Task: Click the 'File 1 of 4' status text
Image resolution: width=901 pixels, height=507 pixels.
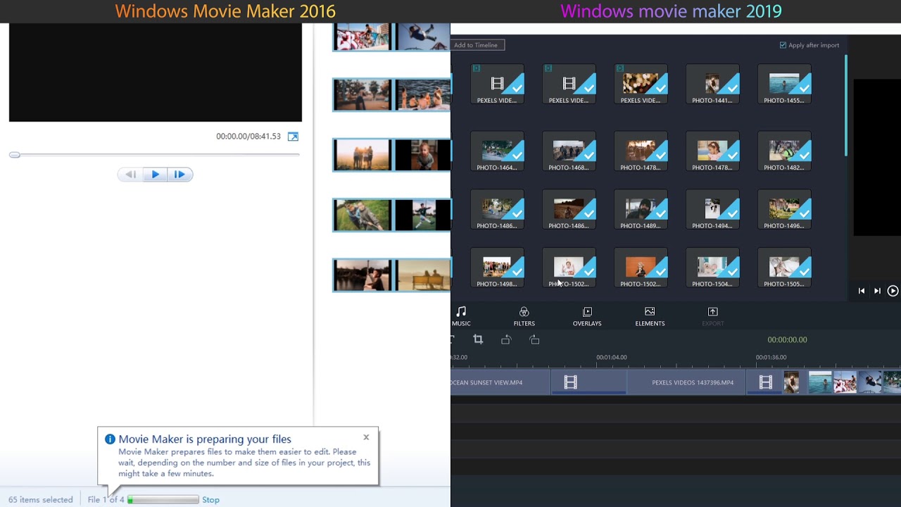Action: 106,500
